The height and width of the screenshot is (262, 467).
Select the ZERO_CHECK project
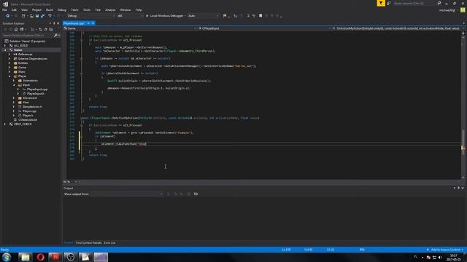[23, 124]
